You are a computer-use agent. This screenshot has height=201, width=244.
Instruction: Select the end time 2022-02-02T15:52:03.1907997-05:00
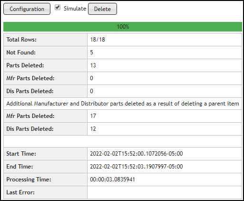[137, 167]
